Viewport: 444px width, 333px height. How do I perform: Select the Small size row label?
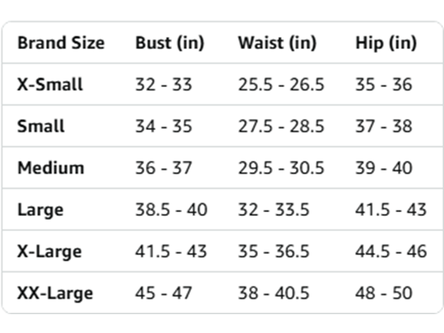pyautogui.click(x=41, y=126)
